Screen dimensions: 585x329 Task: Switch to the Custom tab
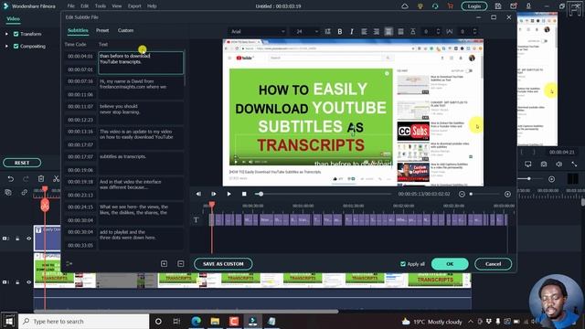click(x=126, y=30)
